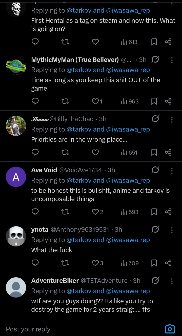Viewport: 182px width, 336px height.
Task: Like ynota's 'What the fuck' reply
Action: 95,263
